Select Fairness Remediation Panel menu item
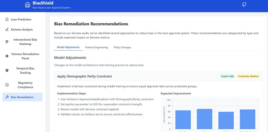Viewport: 268px width, 132px height. (x=22, y=56)
